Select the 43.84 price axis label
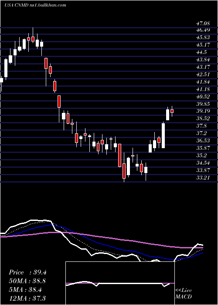This screenshot has width=218, height=305. pyautogui.click(x=203, y=60)
